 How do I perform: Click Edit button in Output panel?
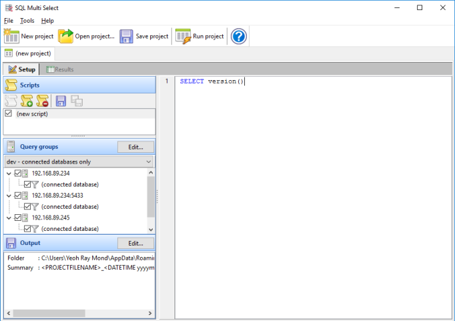pos(135,243)
